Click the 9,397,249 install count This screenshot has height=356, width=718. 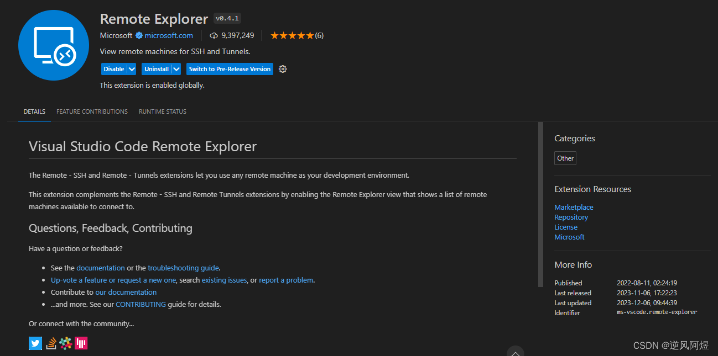pyautogui.click(x=237, y=35)
